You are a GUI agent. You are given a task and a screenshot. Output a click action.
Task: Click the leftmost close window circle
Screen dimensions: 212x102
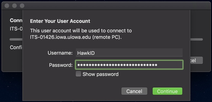(7, 6)
